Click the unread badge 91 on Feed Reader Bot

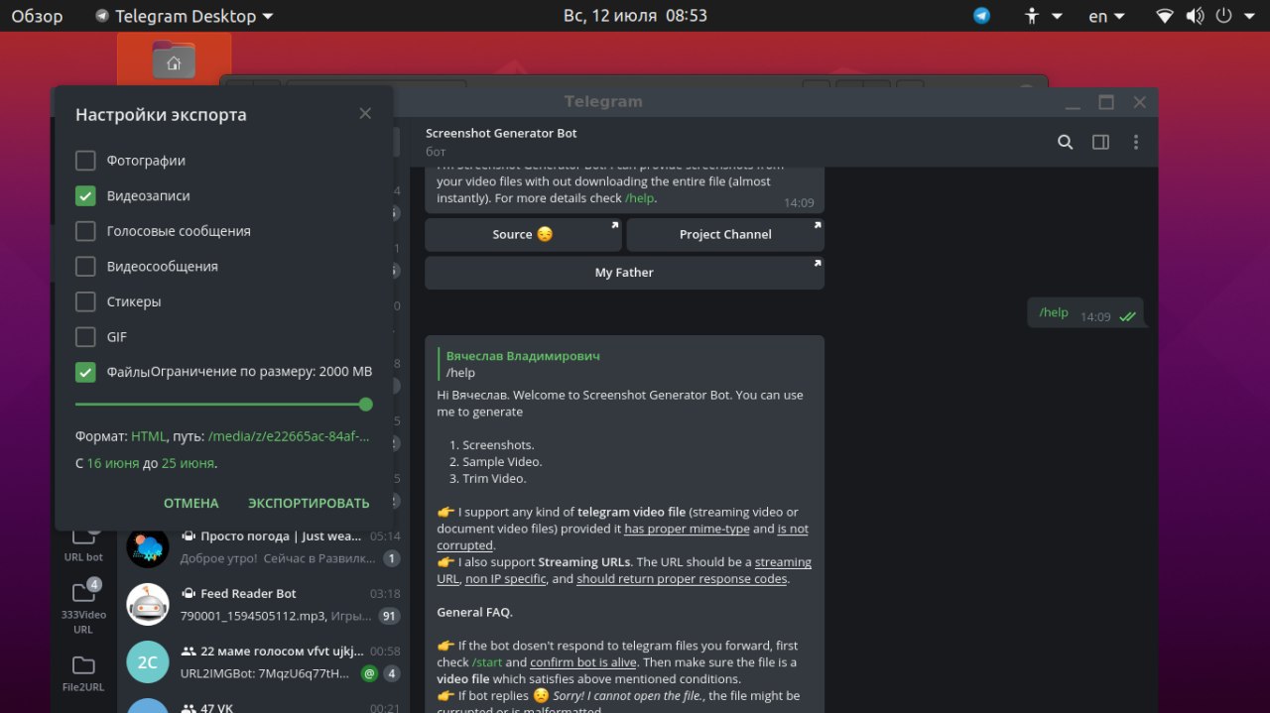pos(389,616)
